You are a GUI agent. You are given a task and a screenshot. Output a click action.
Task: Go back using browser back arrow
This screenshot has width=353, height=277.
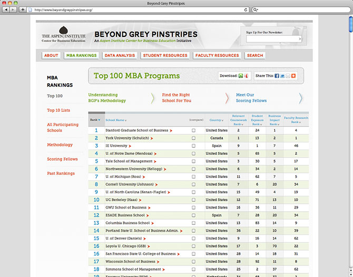(x=6, y=9)
